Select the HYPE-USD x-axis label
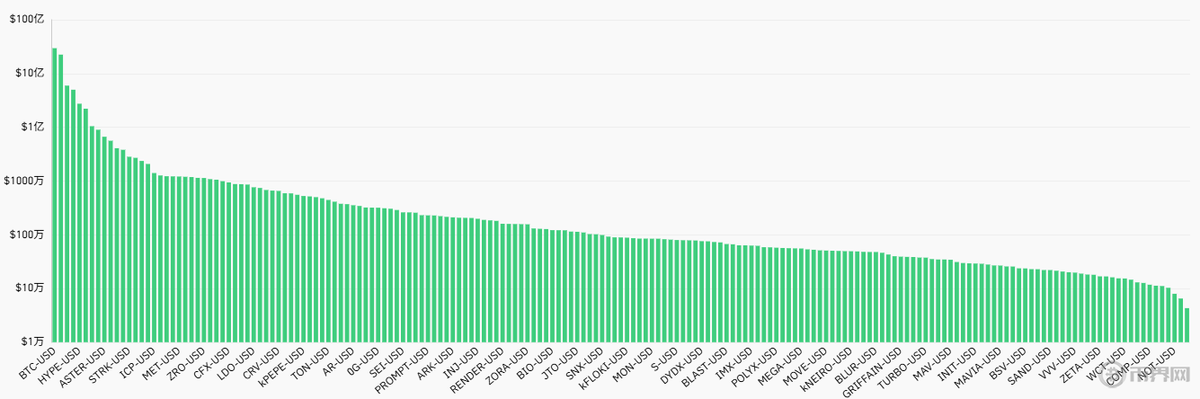Image resolution: width=1200 pixels, height=399 pixels. tap(60, 366)
